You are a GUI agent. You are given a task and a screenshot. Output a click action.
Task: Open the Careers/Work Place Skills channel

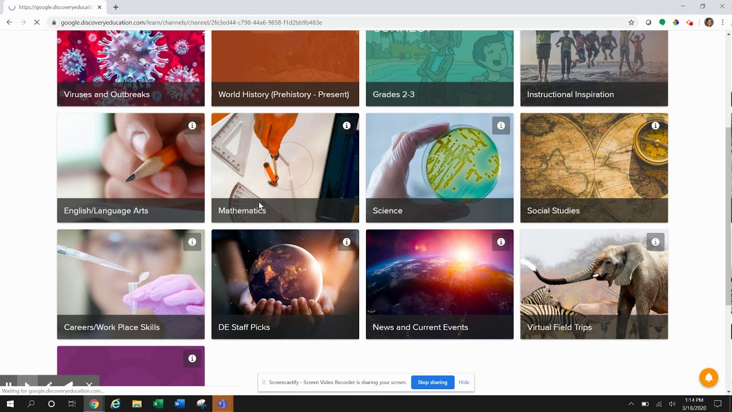(131, 284)
